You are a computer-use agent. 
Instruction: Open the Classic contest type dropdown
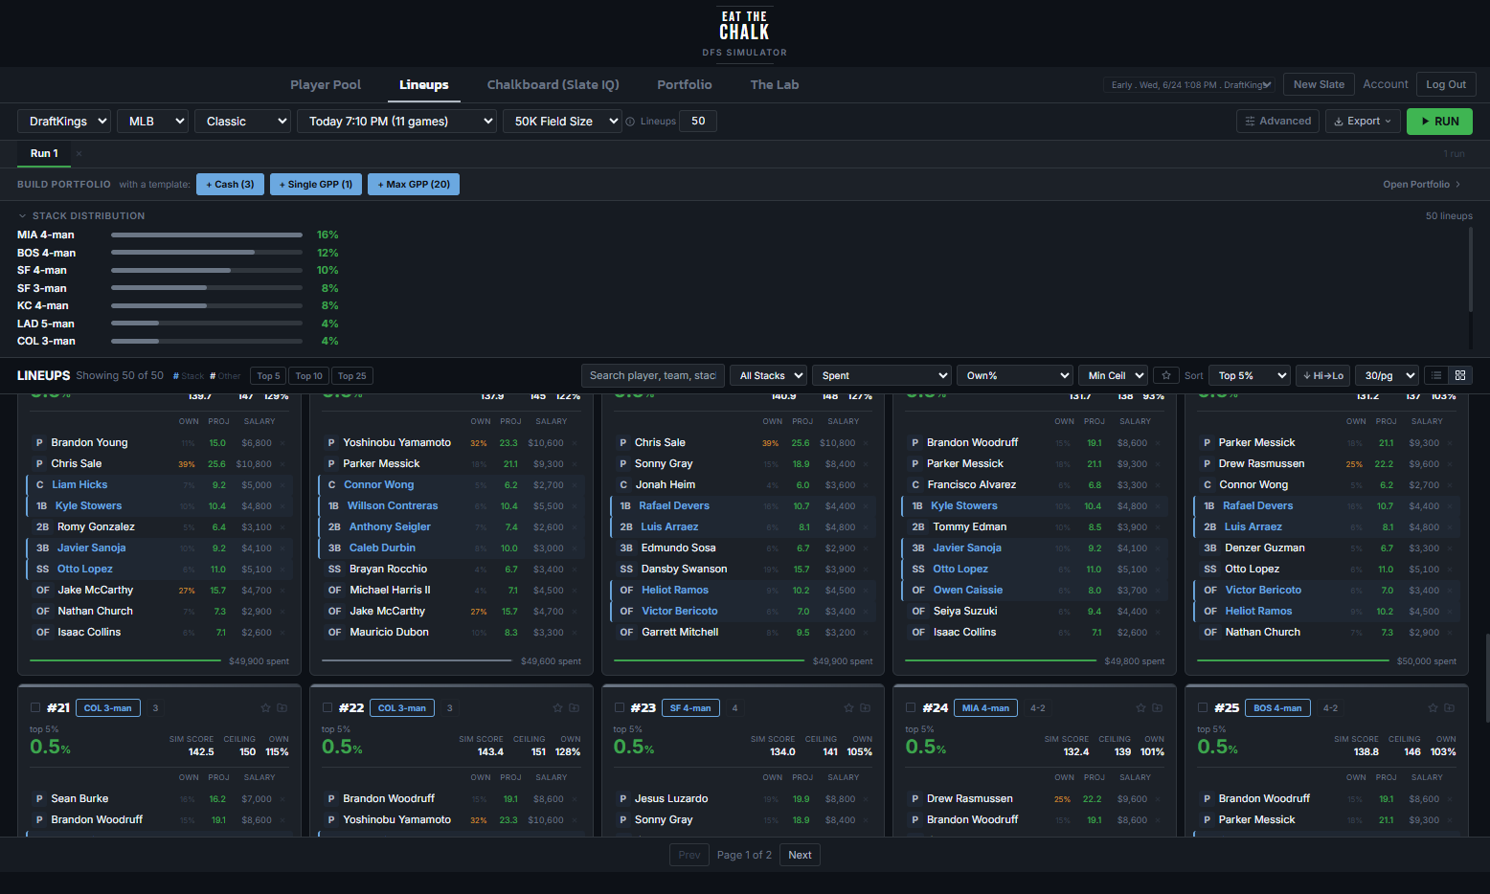(242, 122)
